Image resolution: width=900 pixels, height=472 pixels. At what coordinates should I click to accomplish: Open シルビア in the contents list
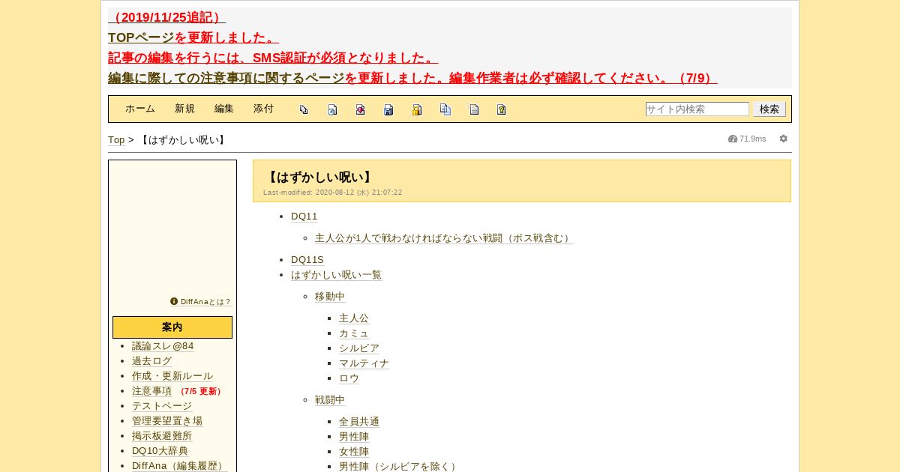pos(359,348)
